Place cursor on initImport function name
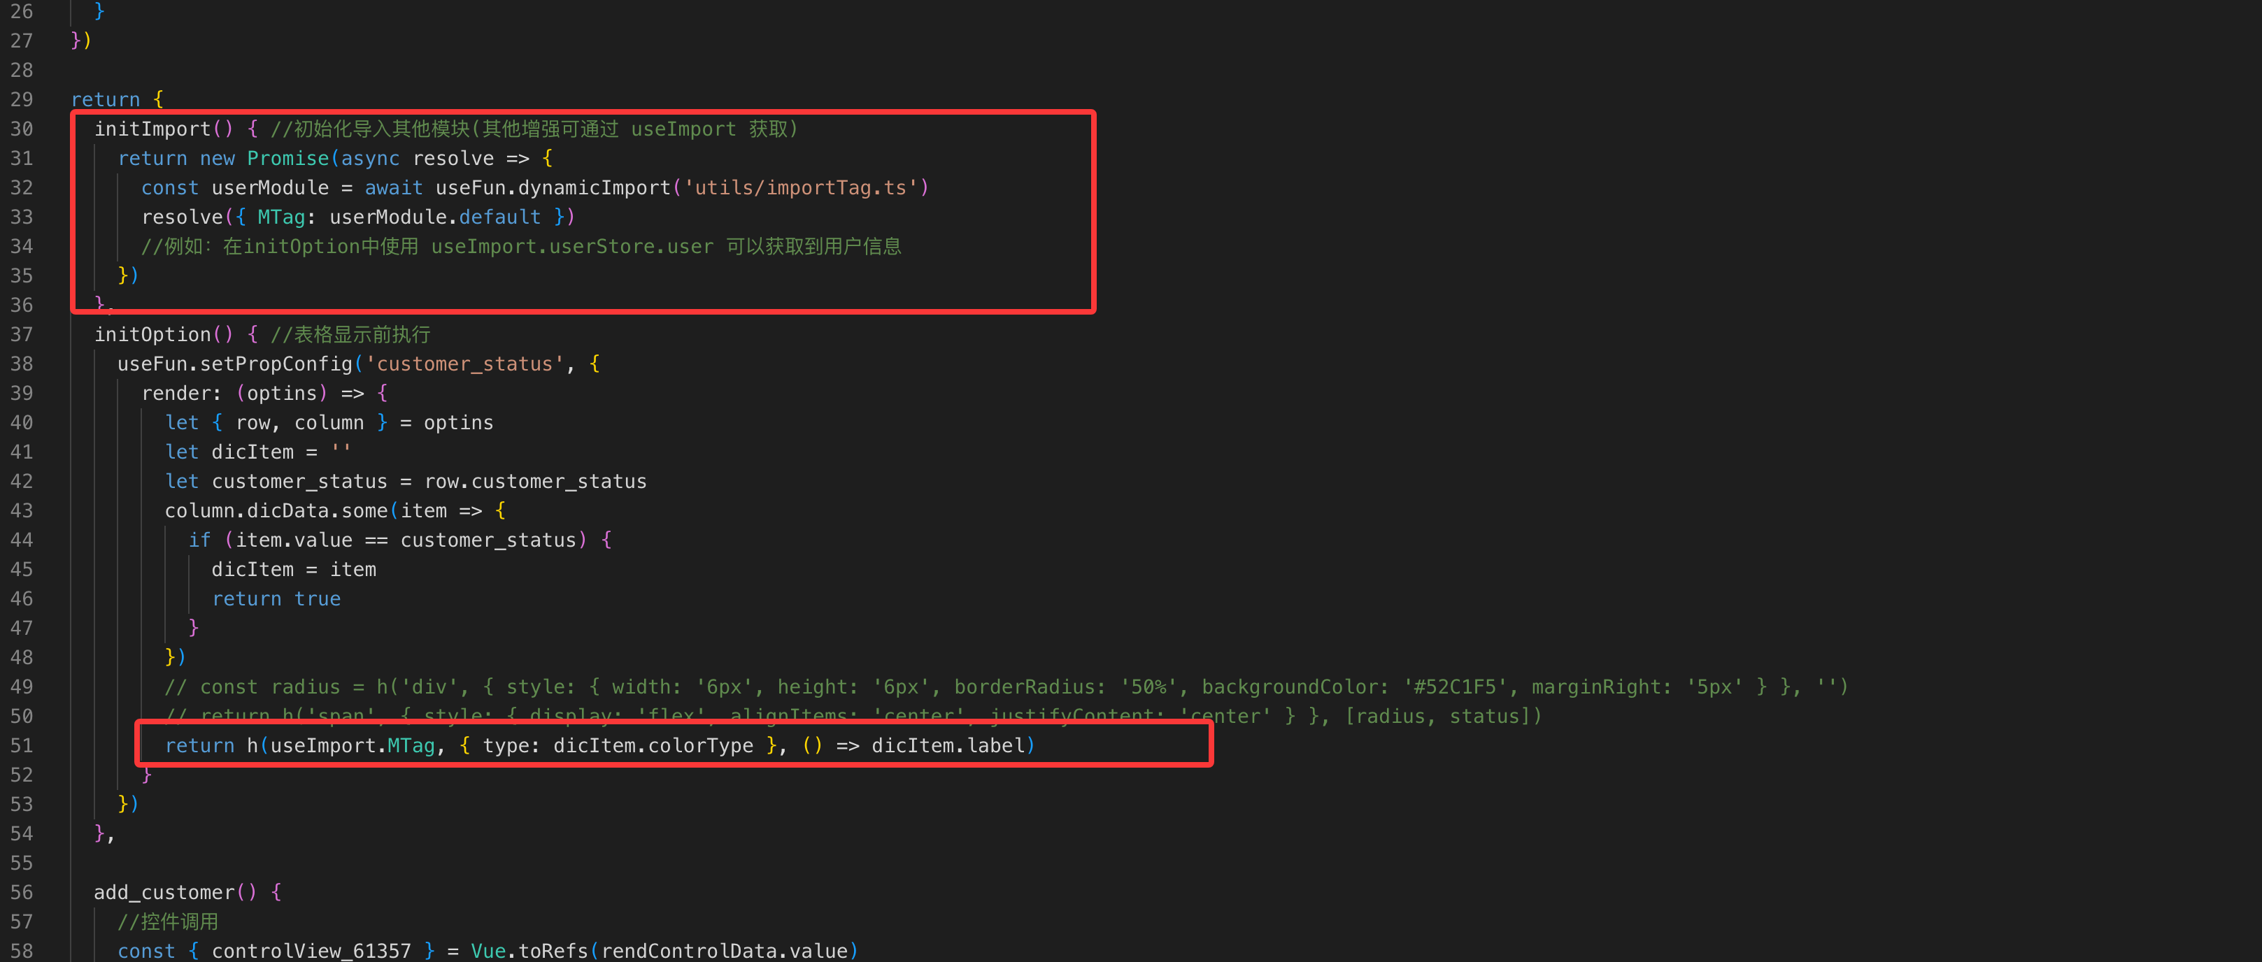Screen dimensions: 2262x962 (x=152, y=129)
